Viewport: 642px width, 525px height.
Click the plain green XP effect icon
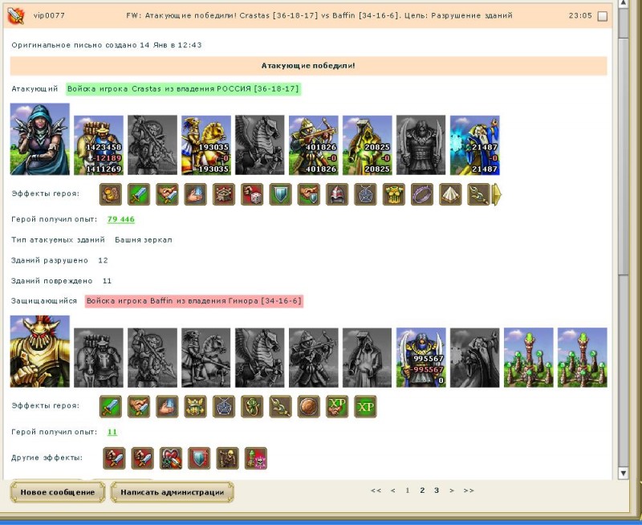coord(365,407)
